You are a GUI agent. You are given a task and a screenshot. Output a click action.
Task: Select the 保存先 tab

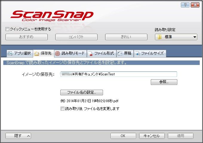44,53
